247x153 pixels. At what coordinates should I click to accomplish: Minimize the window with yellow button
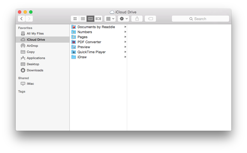[x=25, y=12]
